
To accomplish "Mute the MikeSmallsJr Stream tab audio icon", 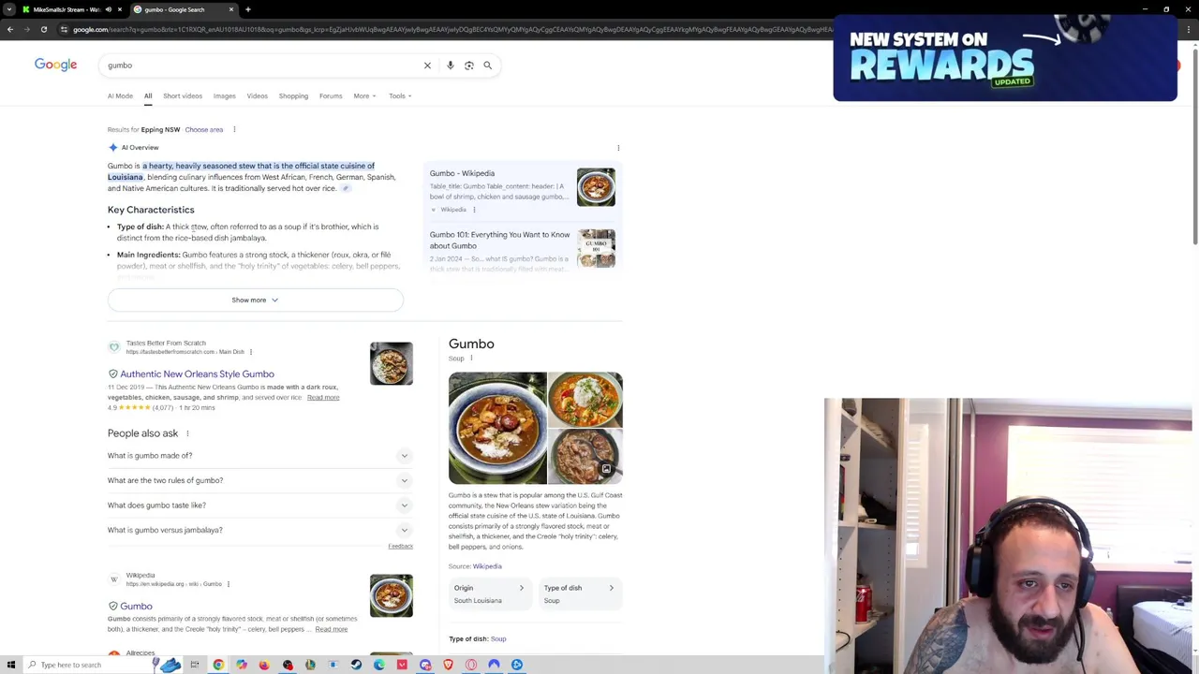I will [x=108, y=9].
